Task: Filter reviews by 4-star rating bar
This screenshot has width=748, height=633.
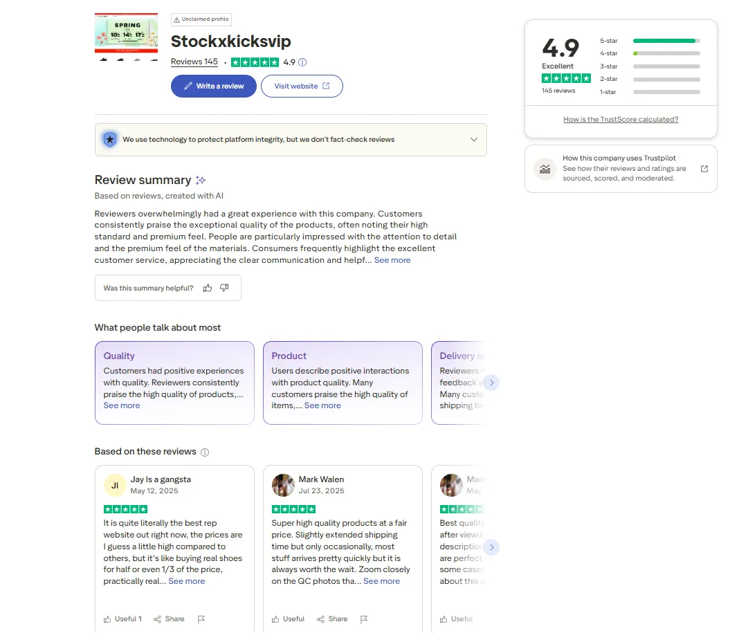Action: (x=666, y=53)
